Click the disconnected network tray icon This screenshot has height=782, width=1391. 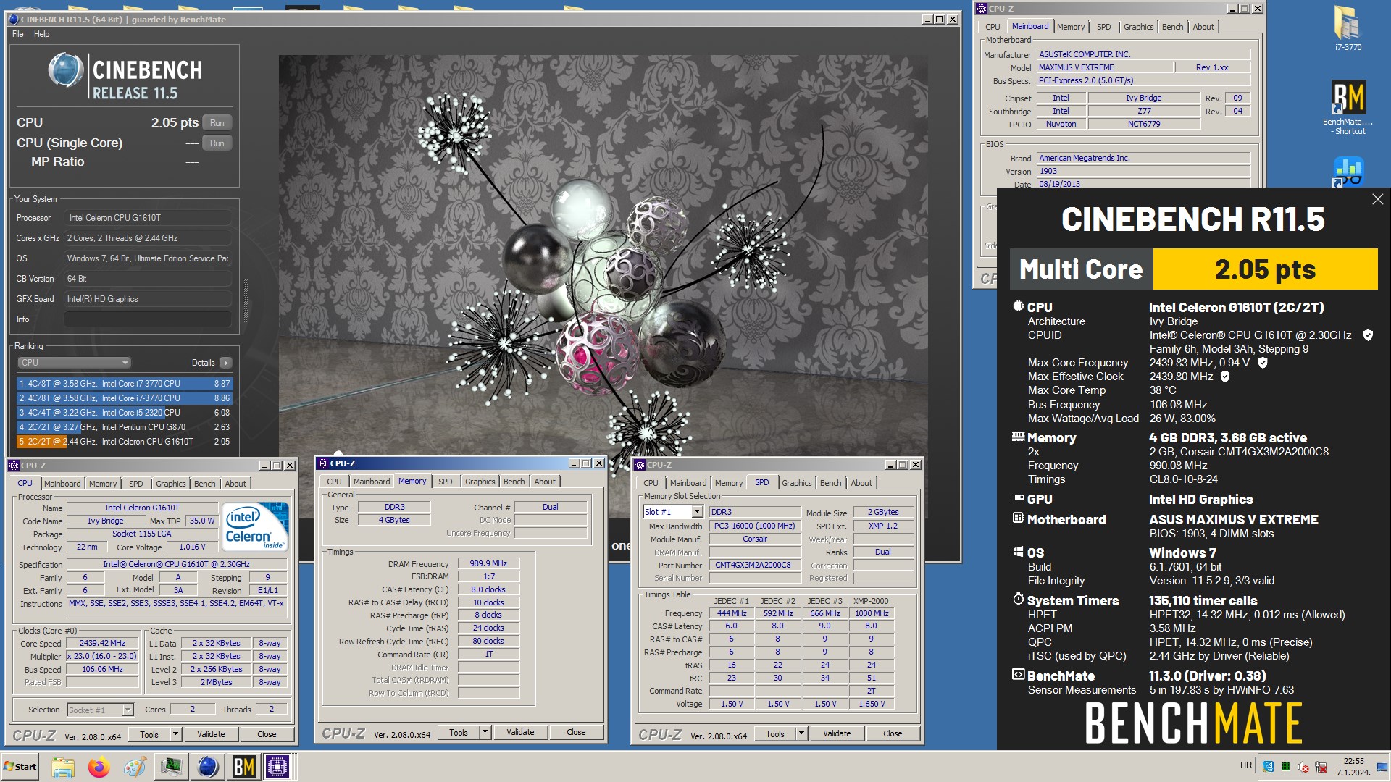tap(1320, 767)
